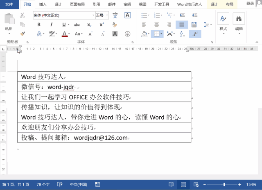
Task: Toggle character shading A button
Action: 115,34
